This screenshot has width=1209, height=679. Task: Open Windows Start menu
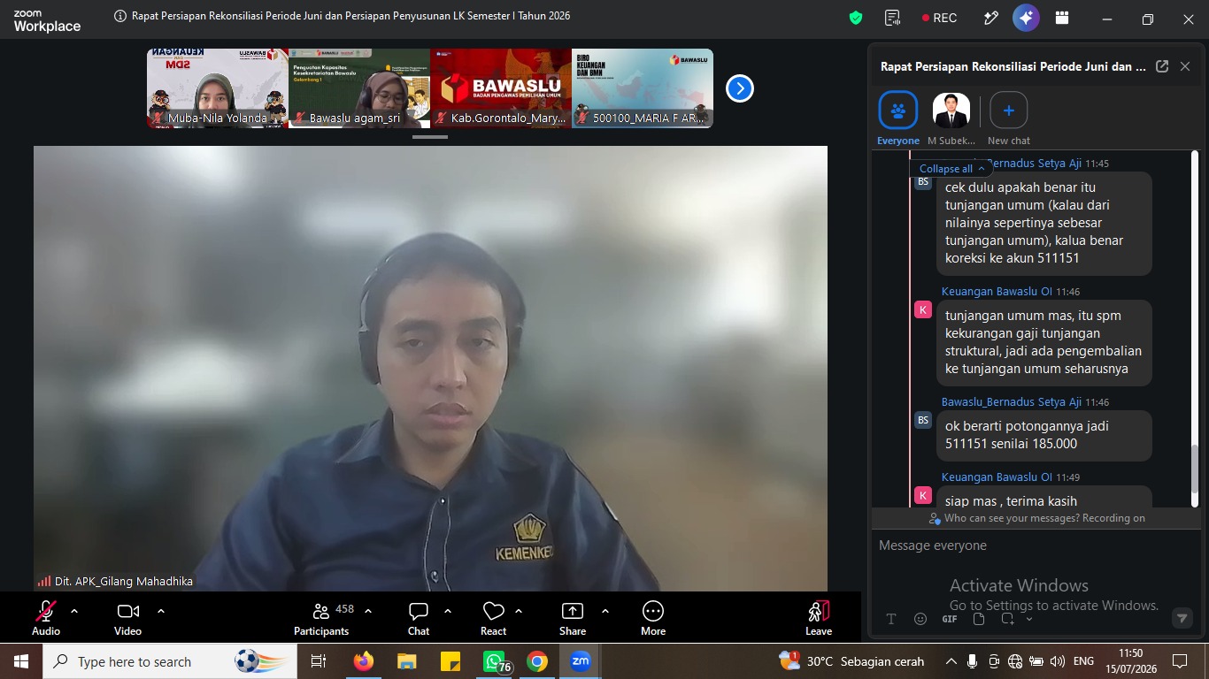[x=20, y=661]
